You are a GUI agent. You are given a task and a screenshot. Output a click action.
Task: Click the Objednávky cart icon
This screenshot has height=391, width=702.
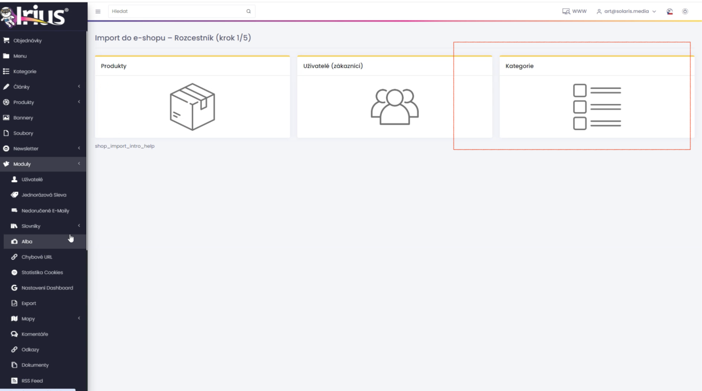coord(6,40)
